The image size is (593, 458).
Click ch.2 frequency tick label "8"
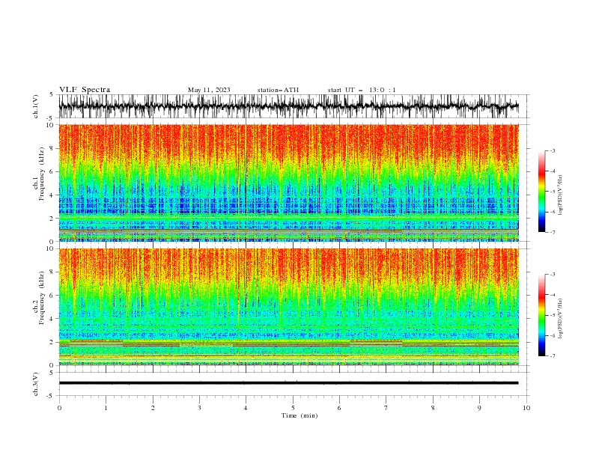(x=52, y=272)
